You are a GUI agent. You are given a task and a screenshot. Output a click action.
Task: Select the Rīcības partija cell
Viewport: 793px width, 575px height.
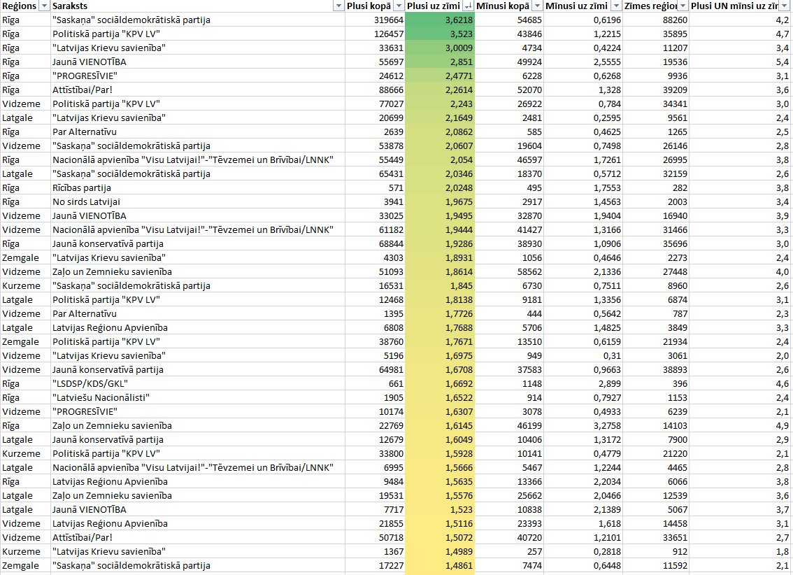tap(198, 187)
